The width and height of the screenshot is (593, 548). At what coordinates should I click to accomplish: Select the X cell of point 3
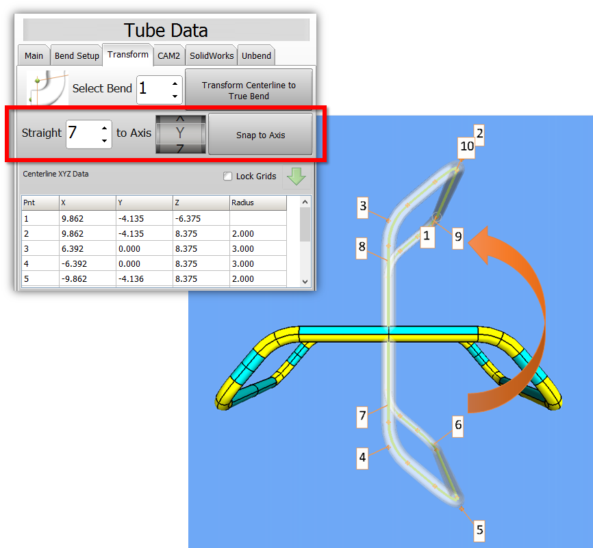(86, 249)
